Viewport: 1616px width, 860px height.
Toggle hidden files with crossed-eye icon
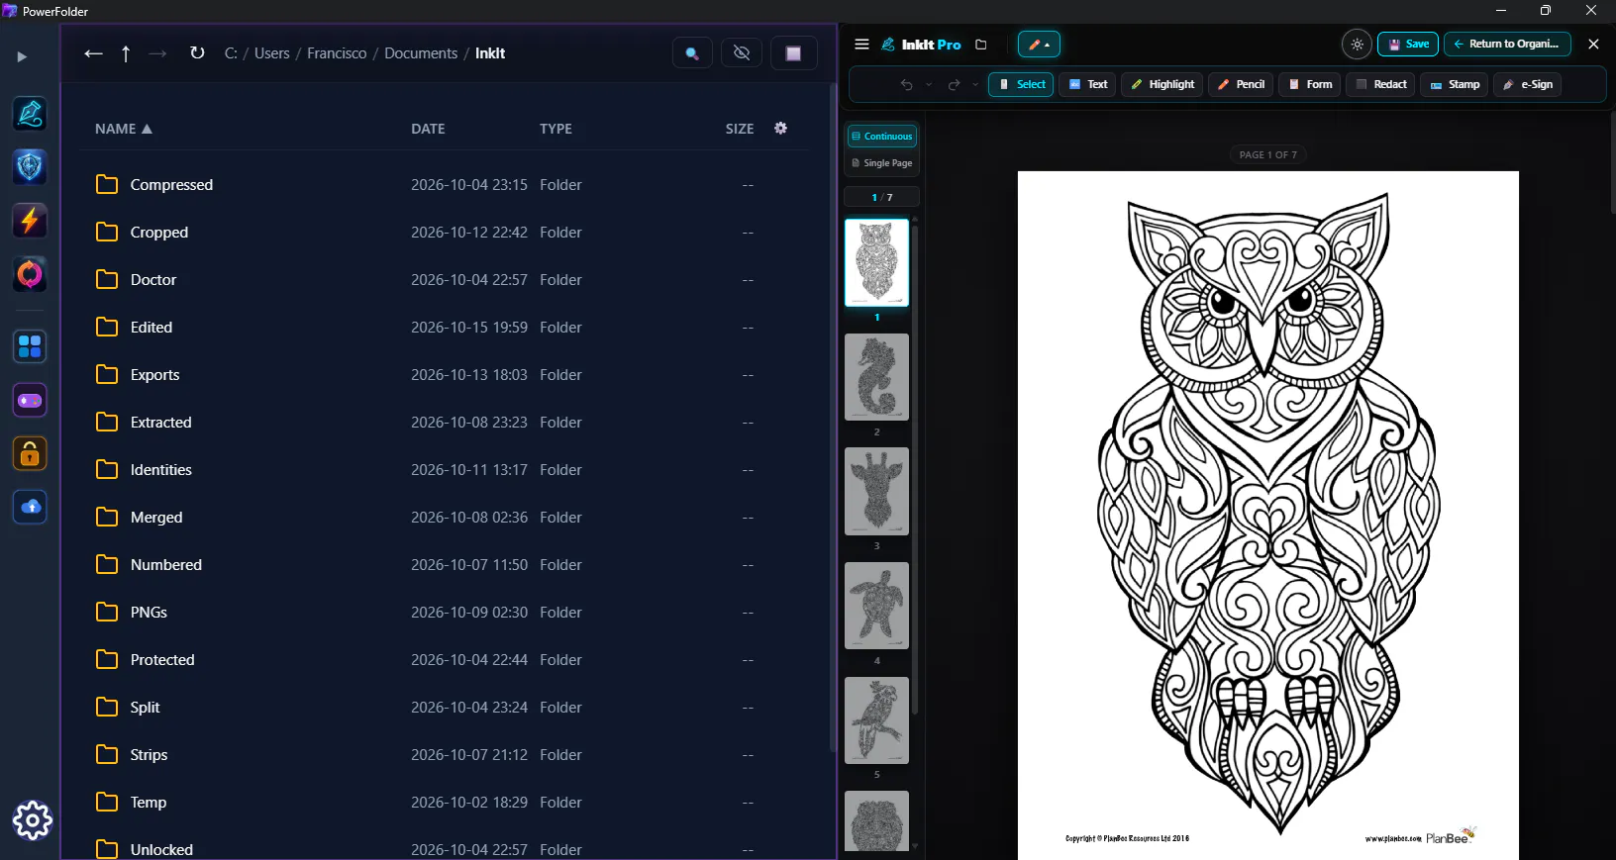coord(742,53)
